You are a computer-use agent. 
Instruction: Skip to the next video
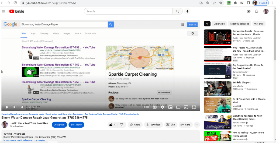pyautogui.click(x=15, y=107)
